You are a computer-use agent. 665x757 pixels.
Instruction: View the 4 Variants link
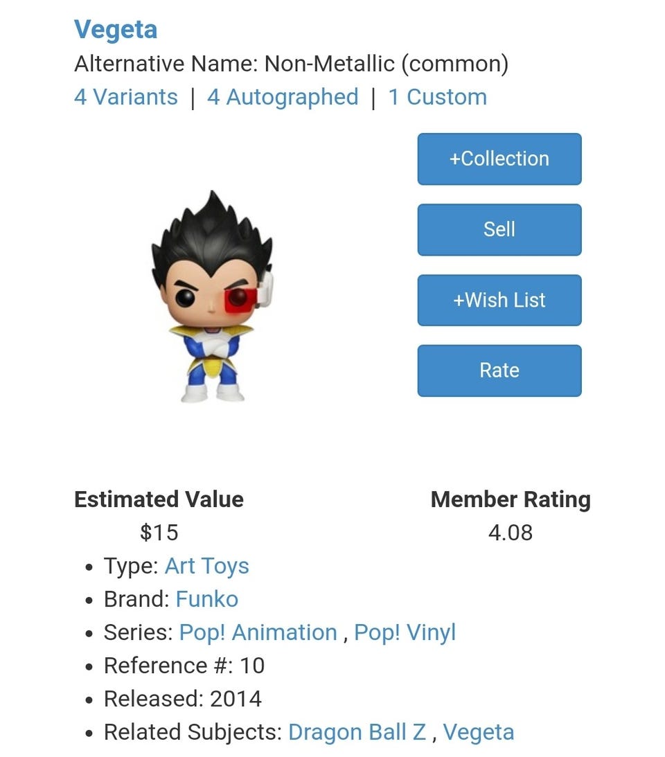126,97
